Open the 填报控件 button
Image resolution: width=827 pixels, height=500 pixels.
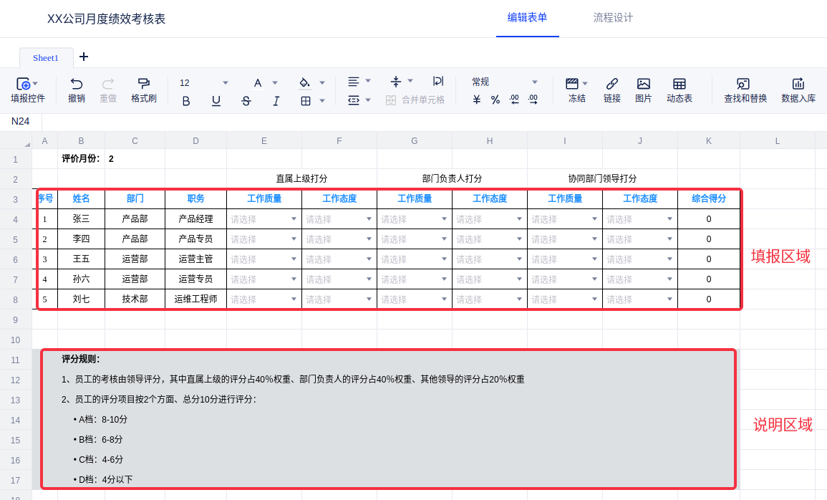pos(27,90)
